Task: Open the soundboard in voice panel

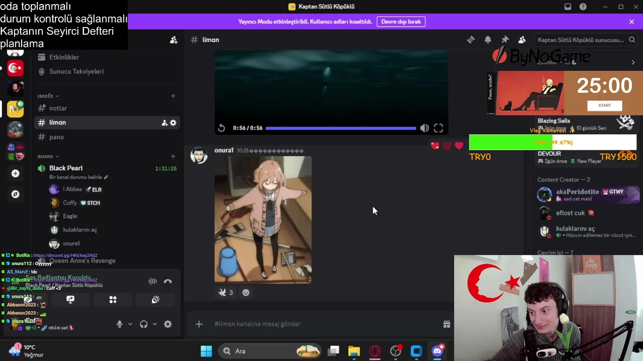Action: click(156, 299)
